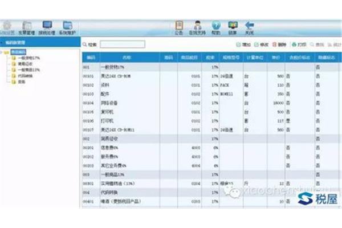Select table row with code 00301
The width and height of the screenshot is (342, 228).
tap(211, 184)
